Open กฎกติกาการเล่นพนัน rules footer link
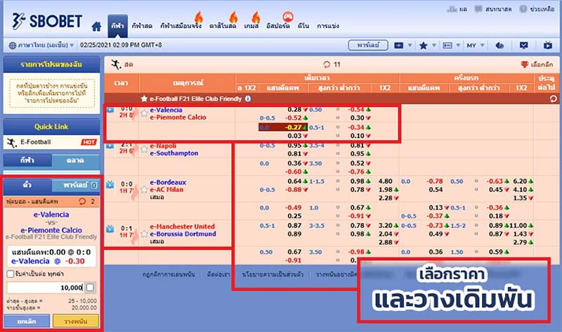The height and width of the screenshot is (332, 562). pos(169,274)
